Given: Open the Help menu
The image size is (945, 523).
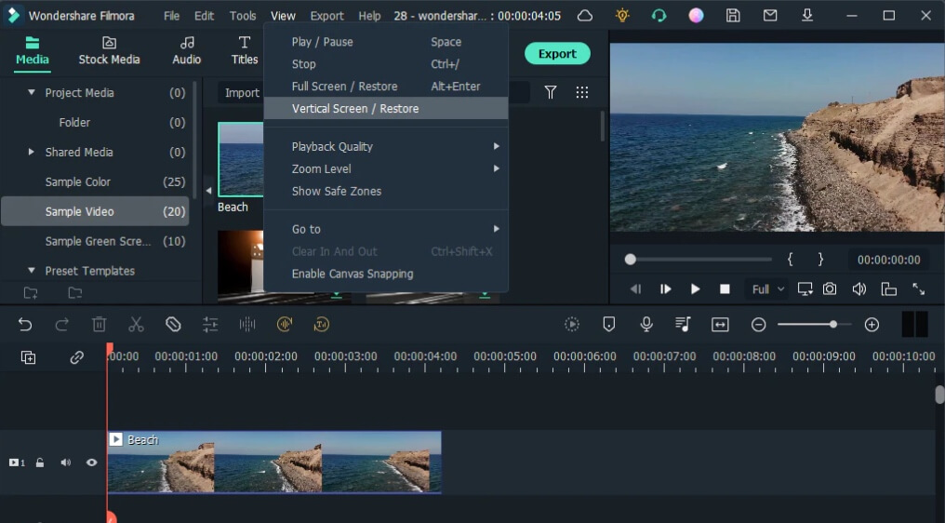Looking at the screenshot, I should click(x=369, y=16).
